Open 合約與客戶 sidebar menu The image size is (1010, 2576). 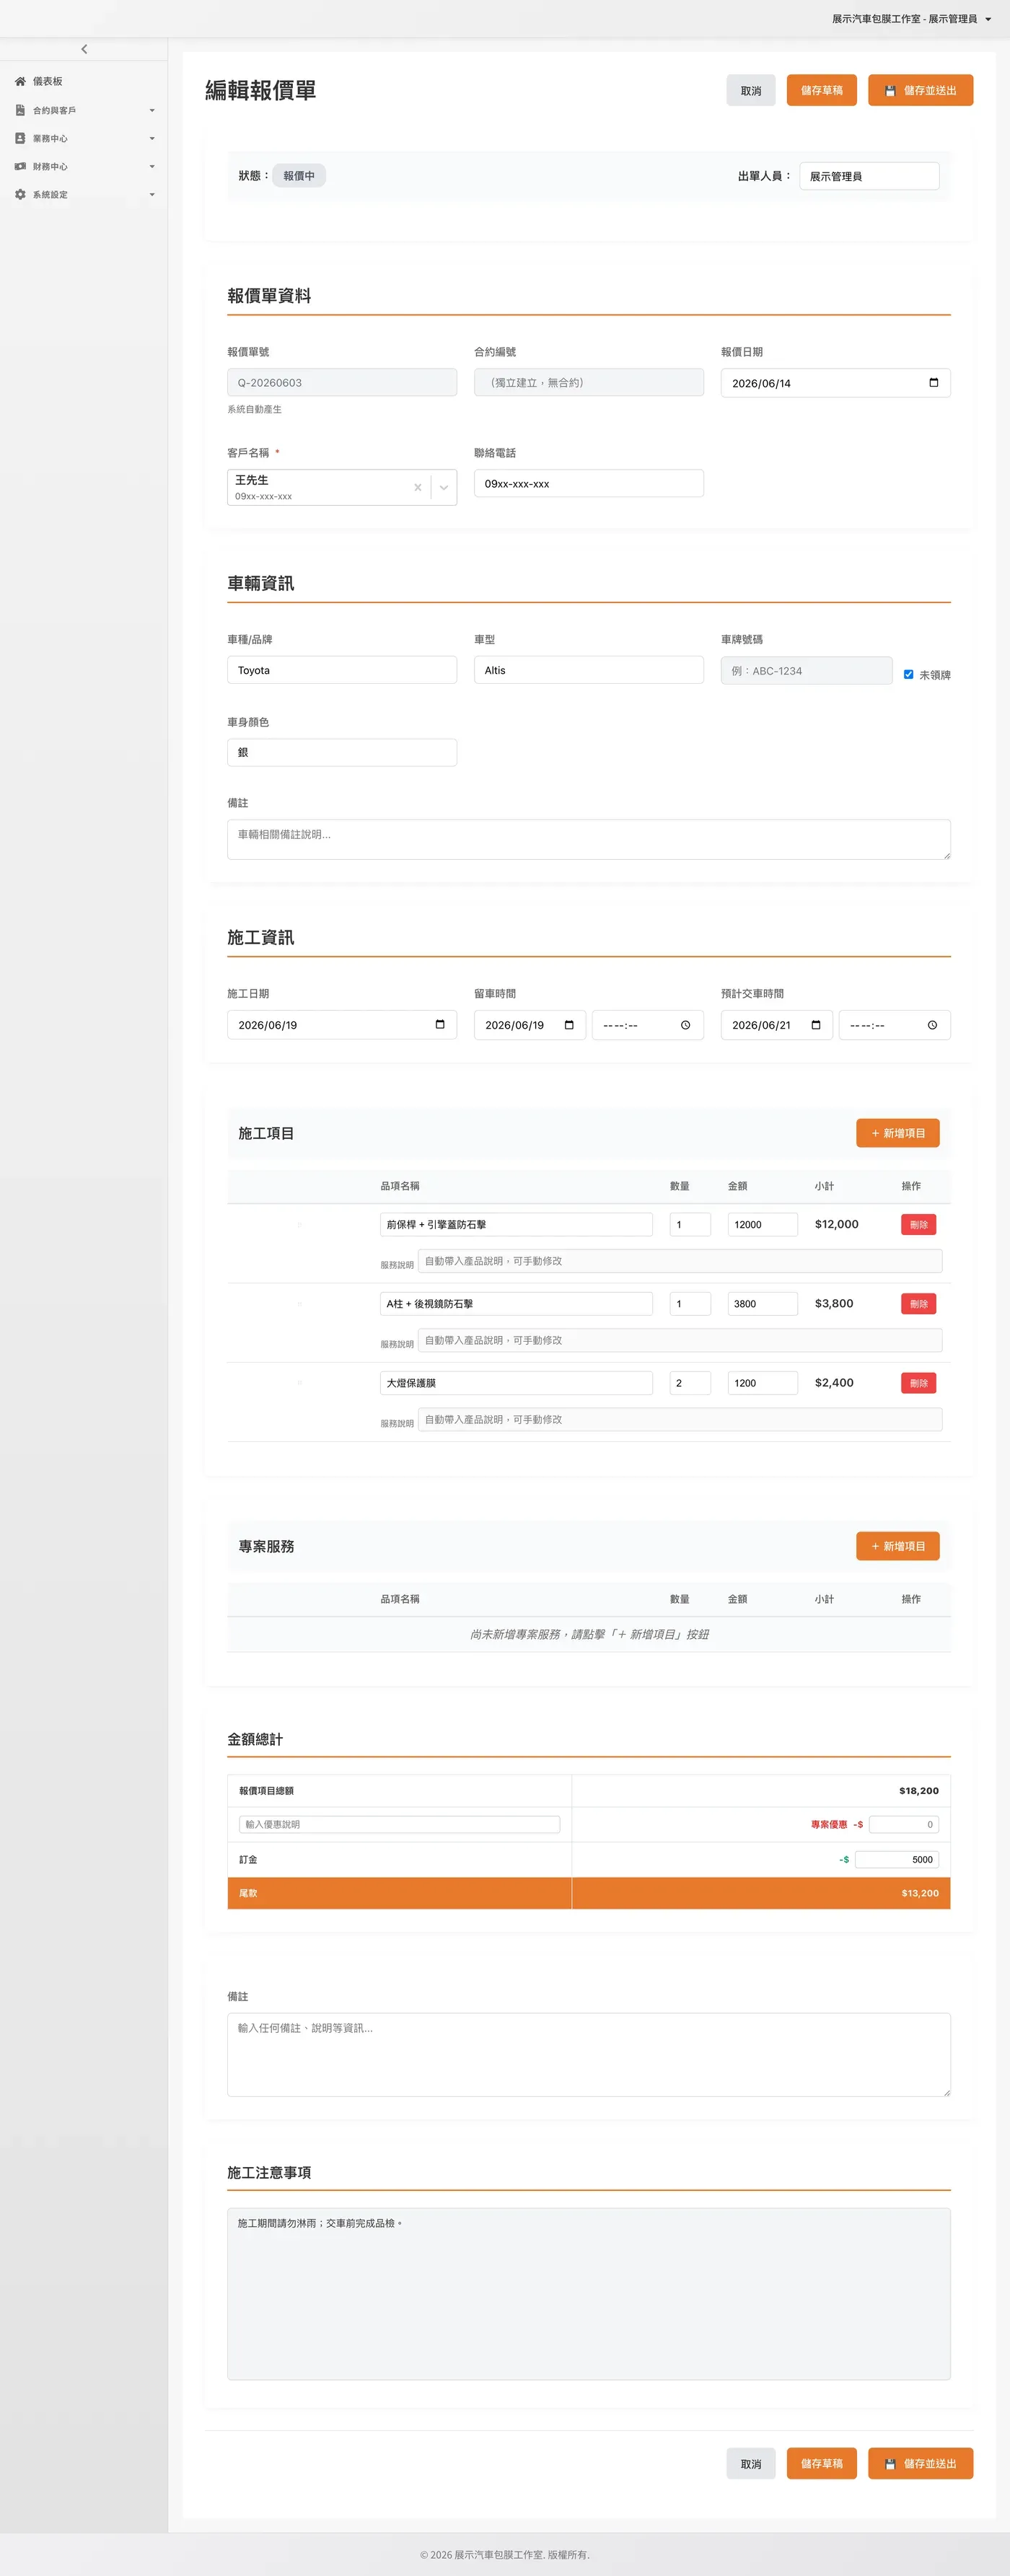click(x=84, y=110)
